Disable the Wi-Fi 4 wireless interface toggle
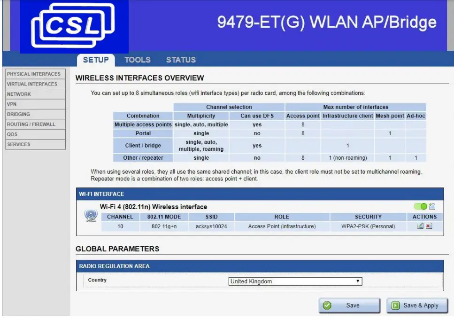The image size is (454, 318). [x=421, y=206]
